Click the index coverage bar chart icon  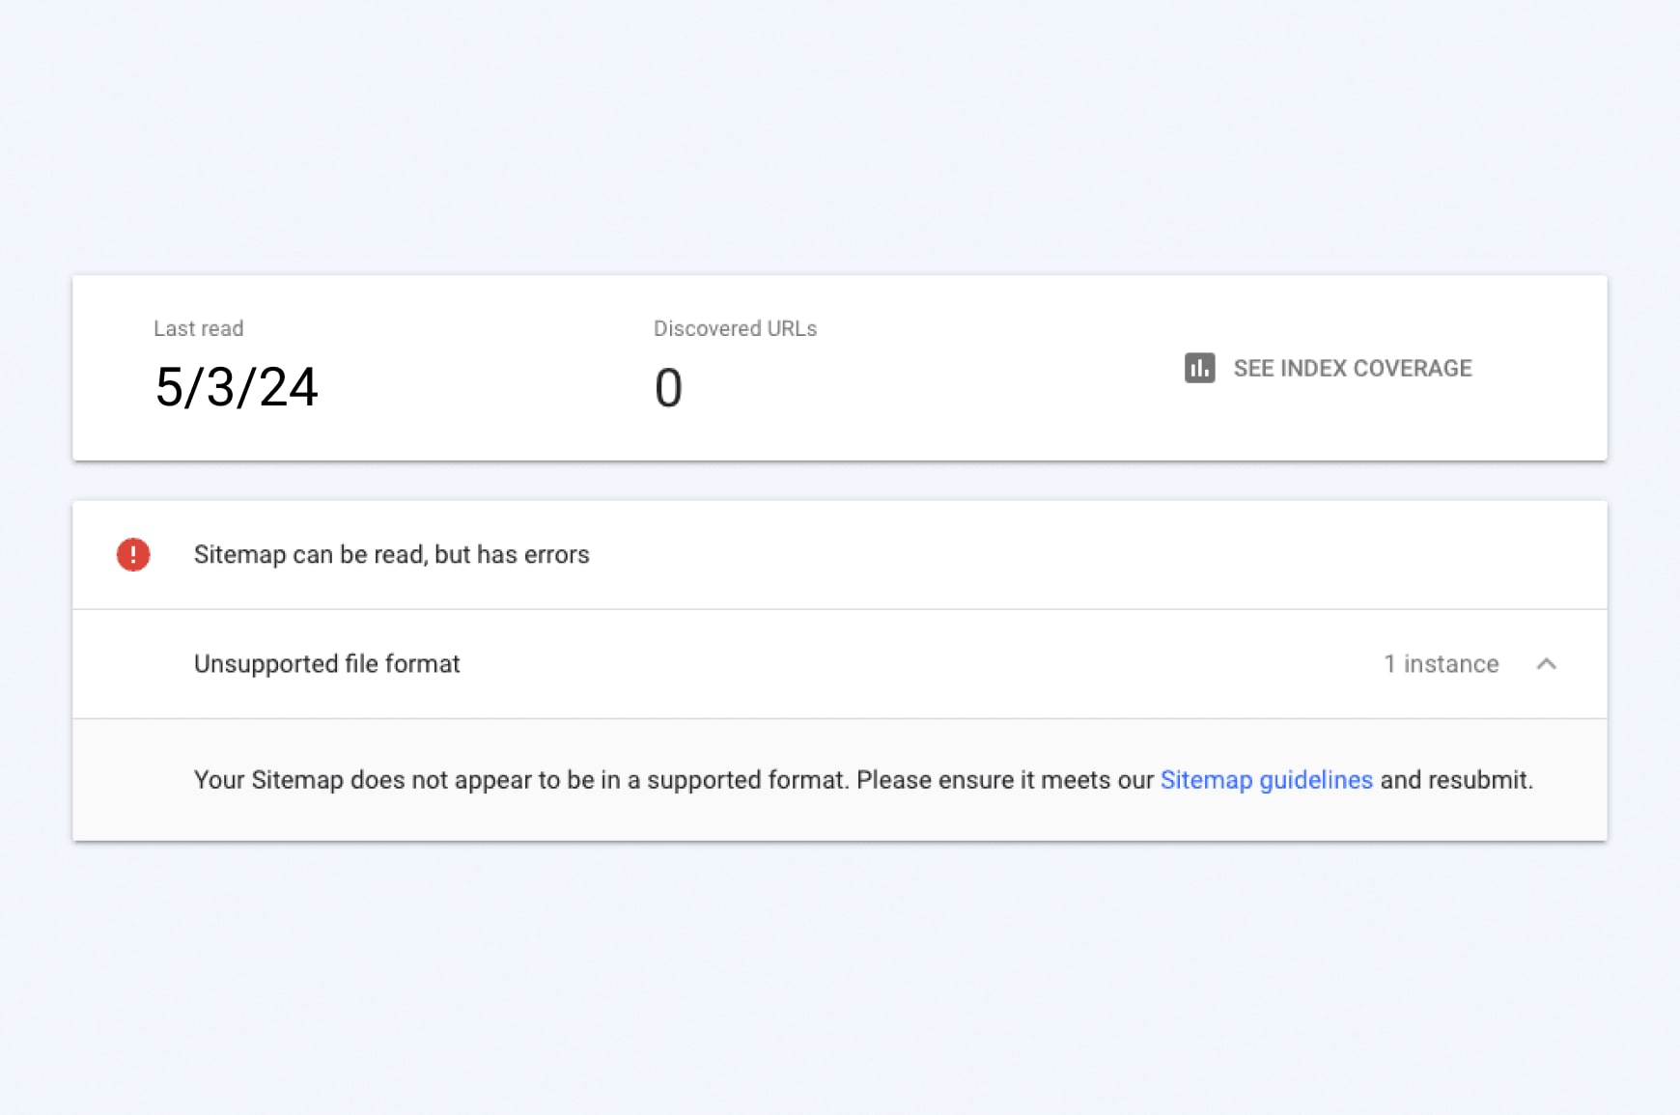tap(1199, 368)
